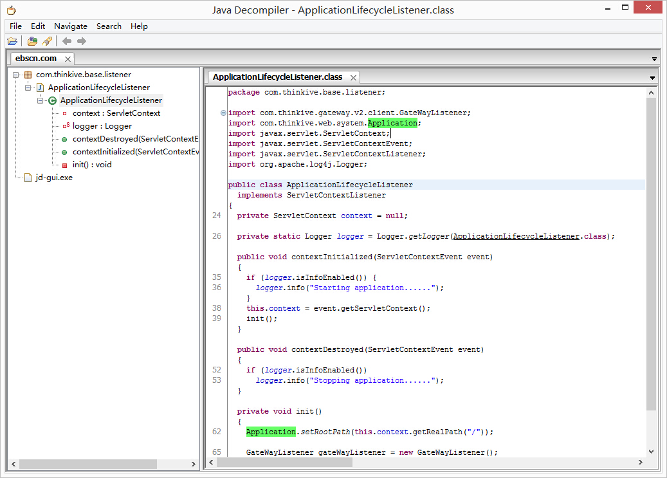Select contextDestroyed in the tree
667x478 pixels.
click(x=135, y=139)
